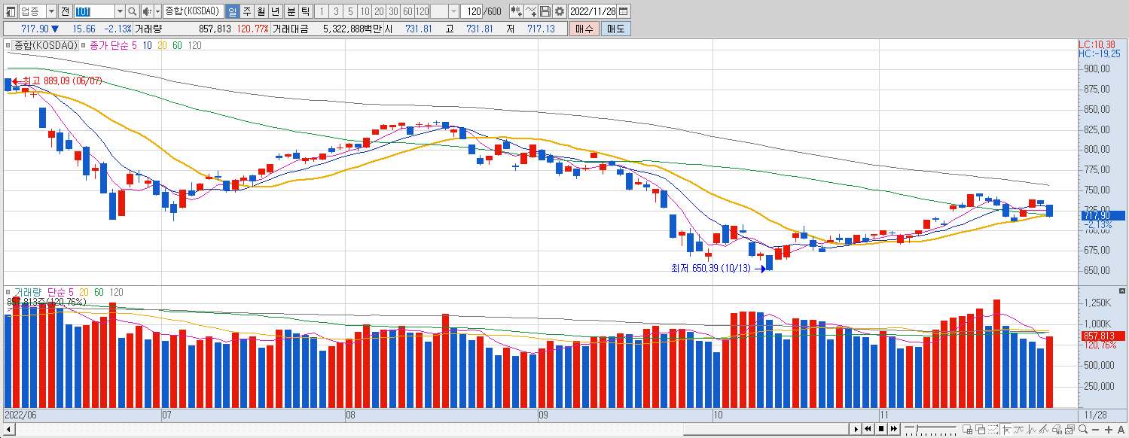Click the speaker sound icon
Image resolution: width=1129 pixels, height=438 pixels.
pyautogui.click(x=147, y=11)
